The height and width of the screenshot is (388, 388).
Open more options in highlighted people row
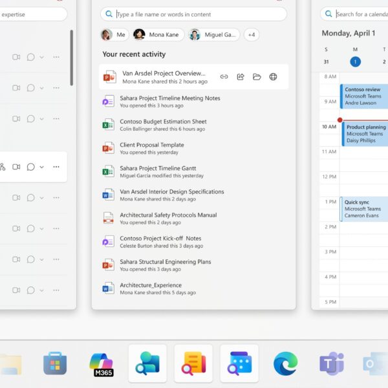pyautogui.click(x=56, y=167)
